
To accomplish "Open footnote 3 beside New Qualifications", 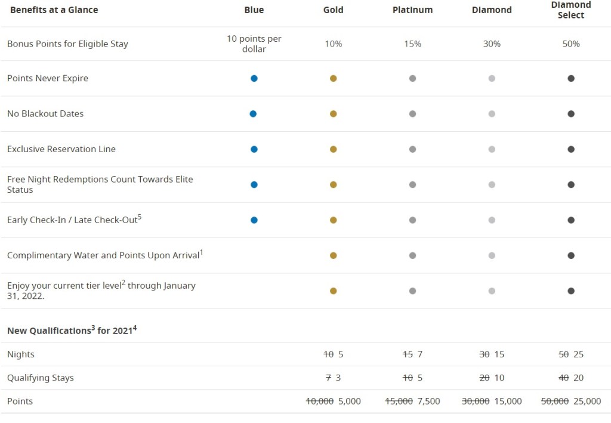I will point(93,328).
